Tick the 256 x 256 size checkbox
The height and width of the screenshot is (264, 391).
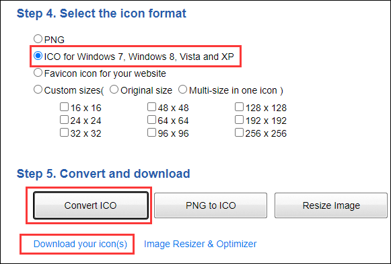tap(239, 132)
